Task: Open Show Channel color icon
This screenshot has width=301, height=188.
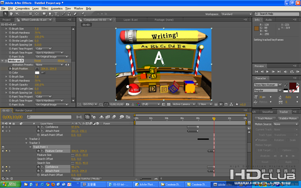Action: coord(138,104)
